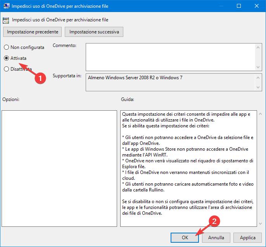Viewport: 266px width, 247px height.
Task: Click Supportata in box scroll down arrow
Action: coord(258,87)
